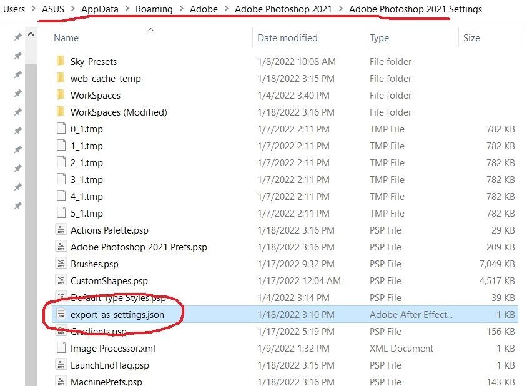Click the 4,517 KB size value
Viewport: 527px width, 386px height.
tap(497, 281)
